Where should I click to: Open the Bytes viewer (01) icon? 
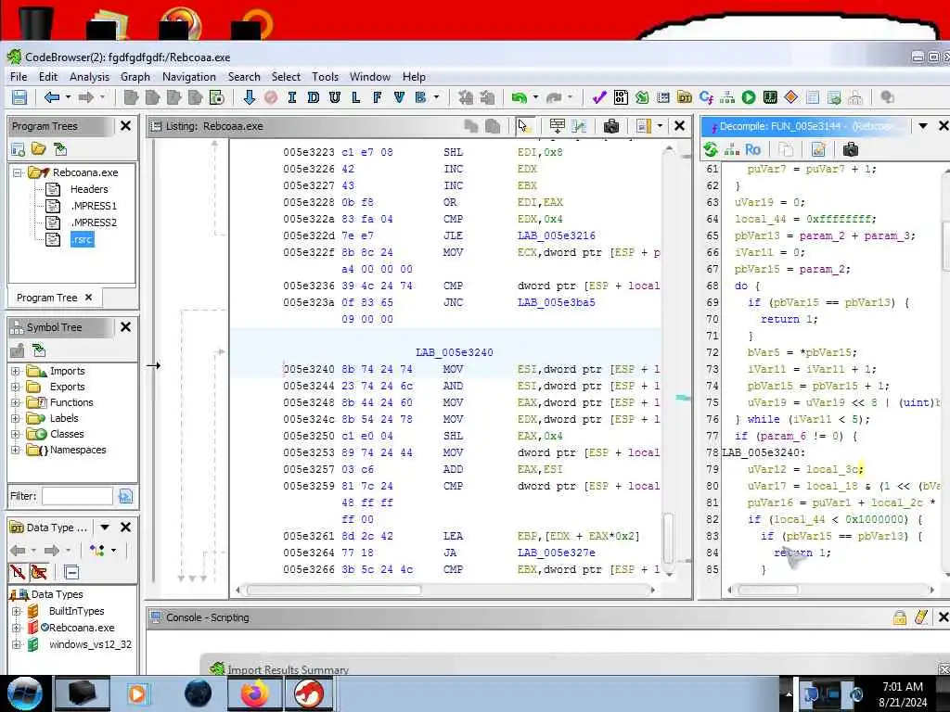[621, 96]
